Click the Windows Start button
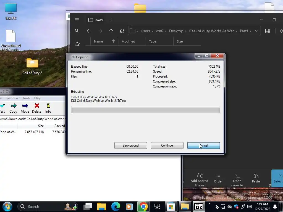Image resolution: width=283 pixels, height=212 pixels. (x=7, y=206)
